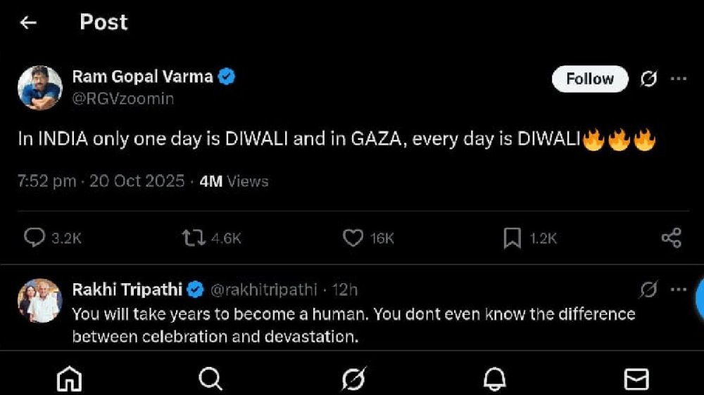Open Messages envelope tab
Screen dimensions: 704x395
tap(636, 380)
